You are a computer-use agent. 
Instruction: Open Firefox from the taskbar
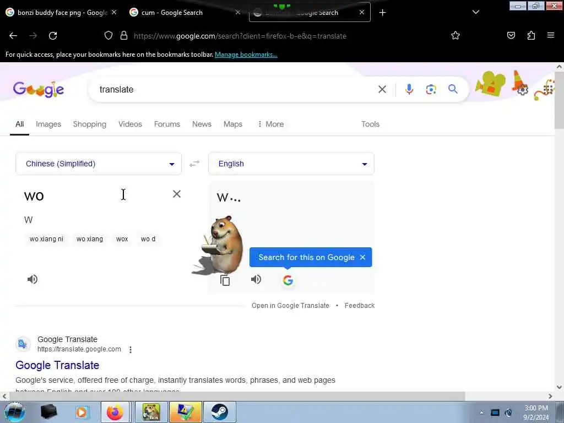pos(115,412)
